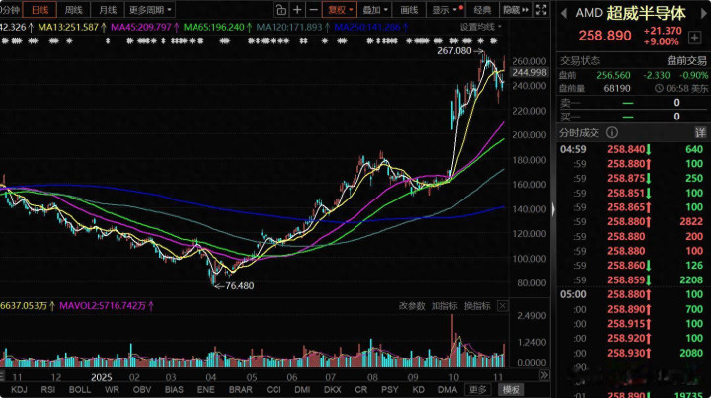This screenshot has width=711, height=398.
Task: Click 盘前 price 256.560 value
Action: click(613, 75)
